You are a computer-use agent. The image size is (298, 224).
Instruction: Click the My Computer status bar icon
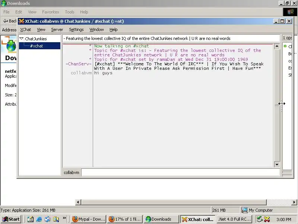244,210
